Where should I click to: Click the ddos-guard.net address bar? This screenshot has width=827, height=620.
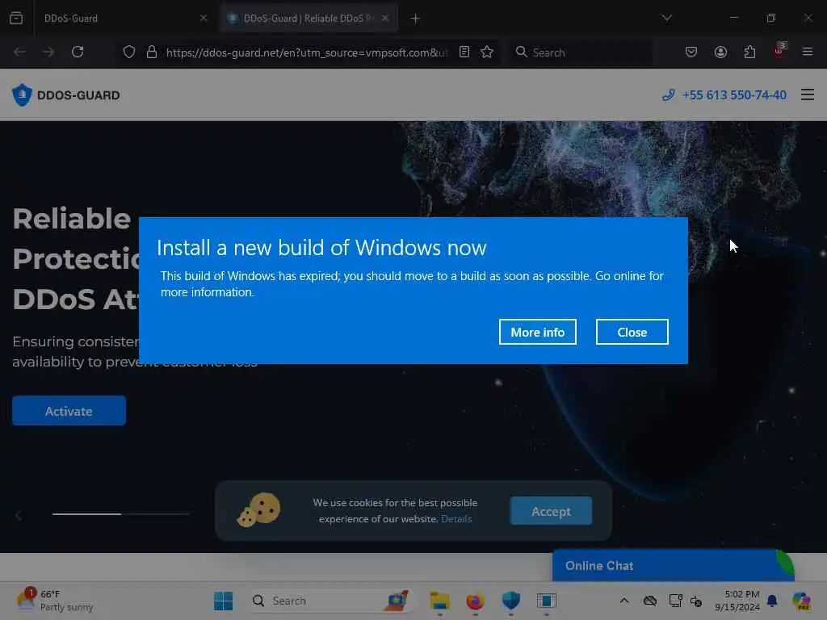point(306,52)
